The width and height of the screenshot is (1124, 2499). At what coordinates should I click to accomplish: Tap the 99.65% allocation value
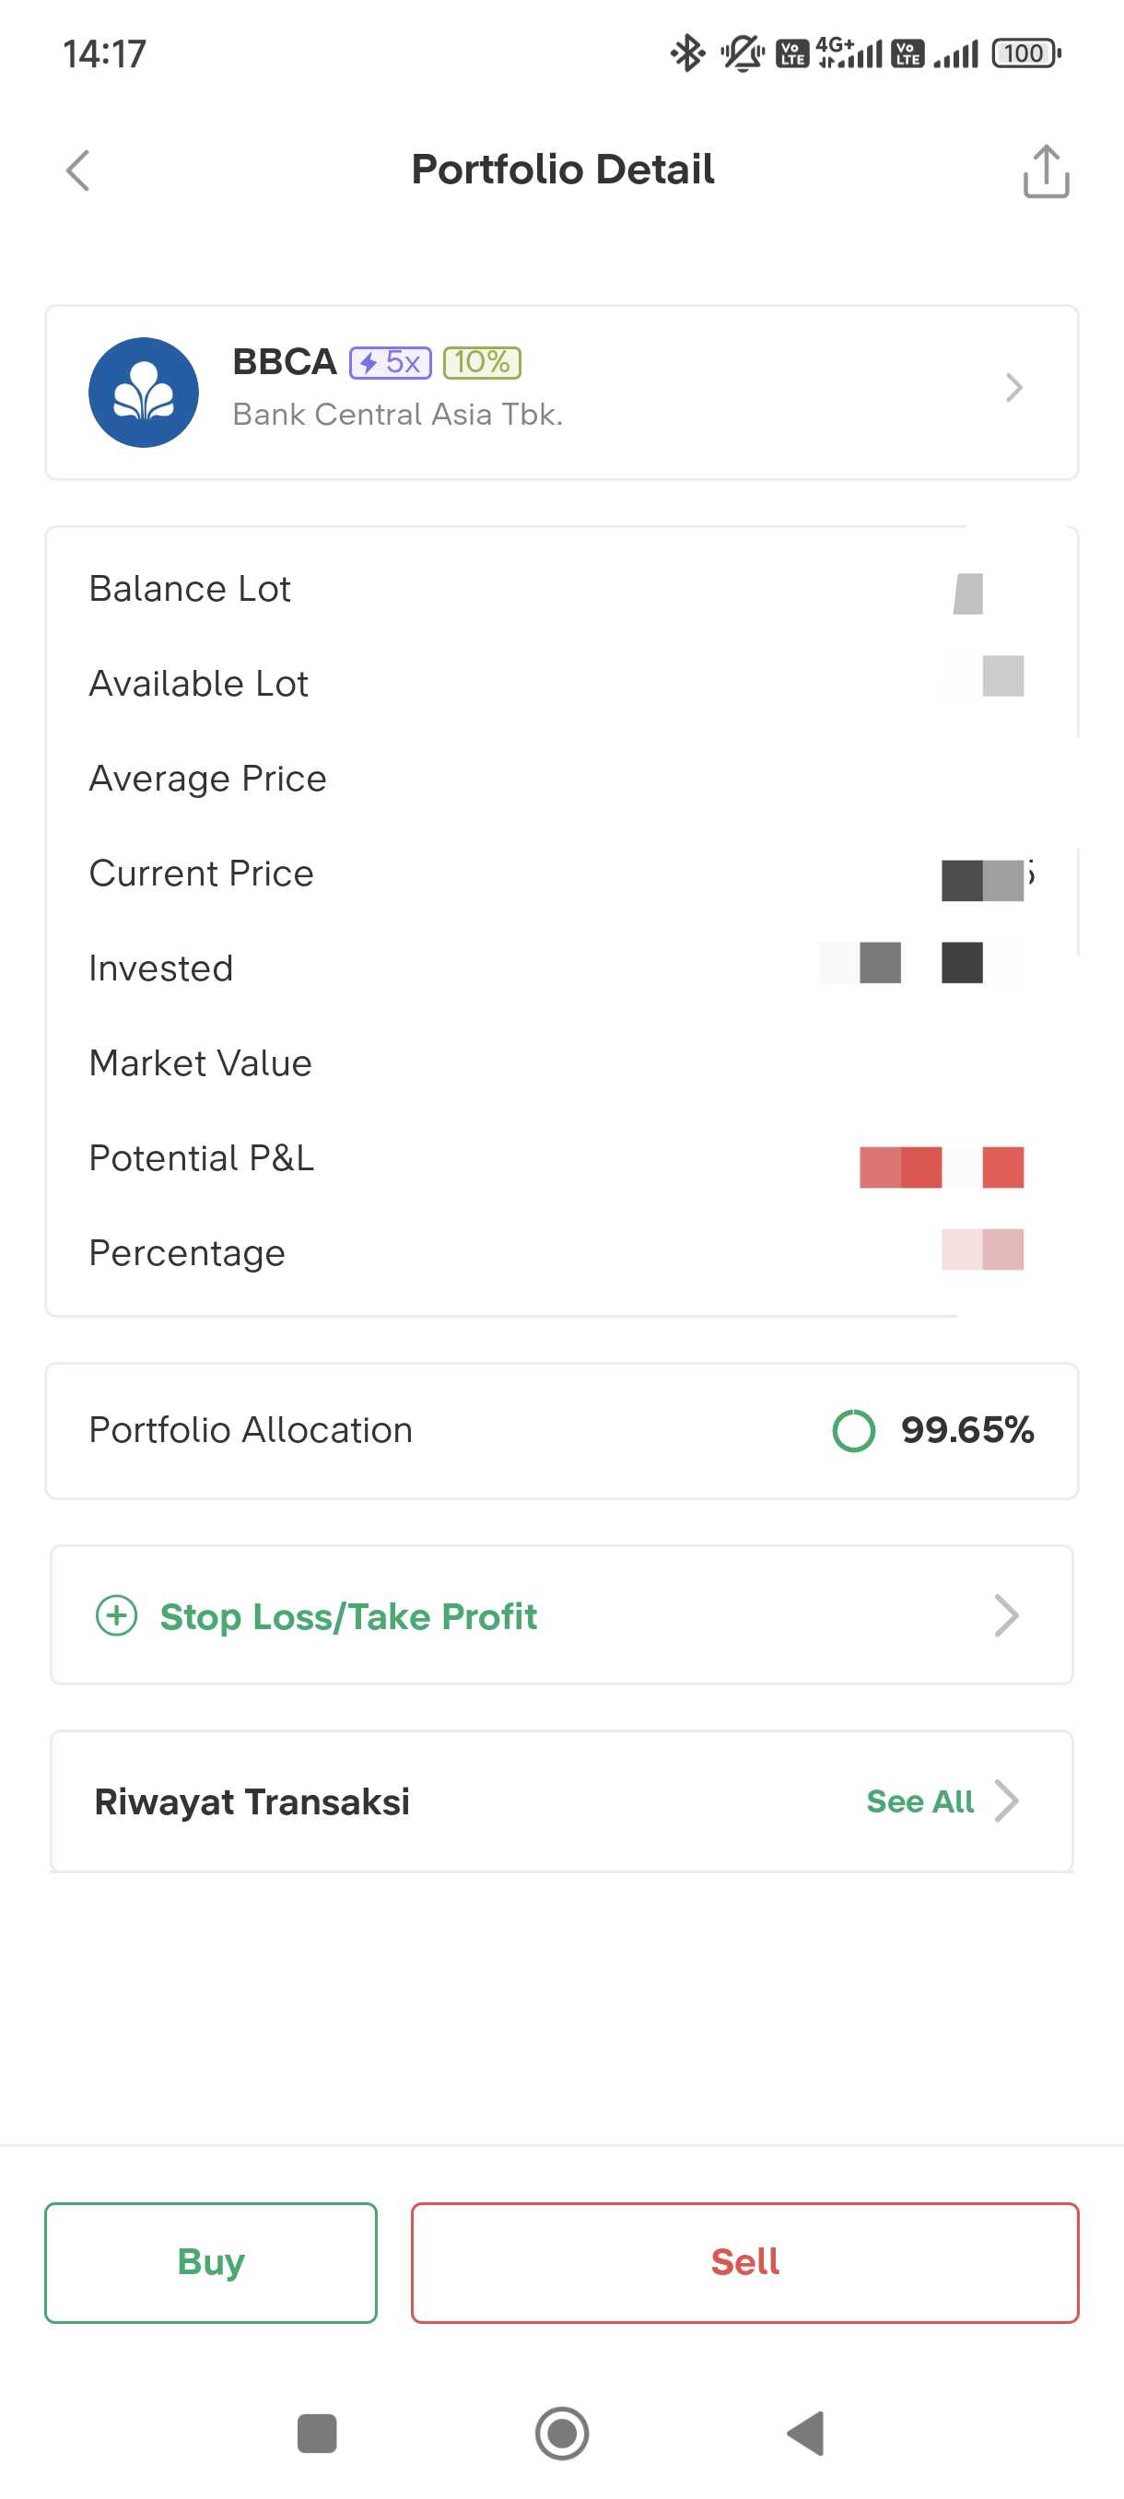[966, 1431]
